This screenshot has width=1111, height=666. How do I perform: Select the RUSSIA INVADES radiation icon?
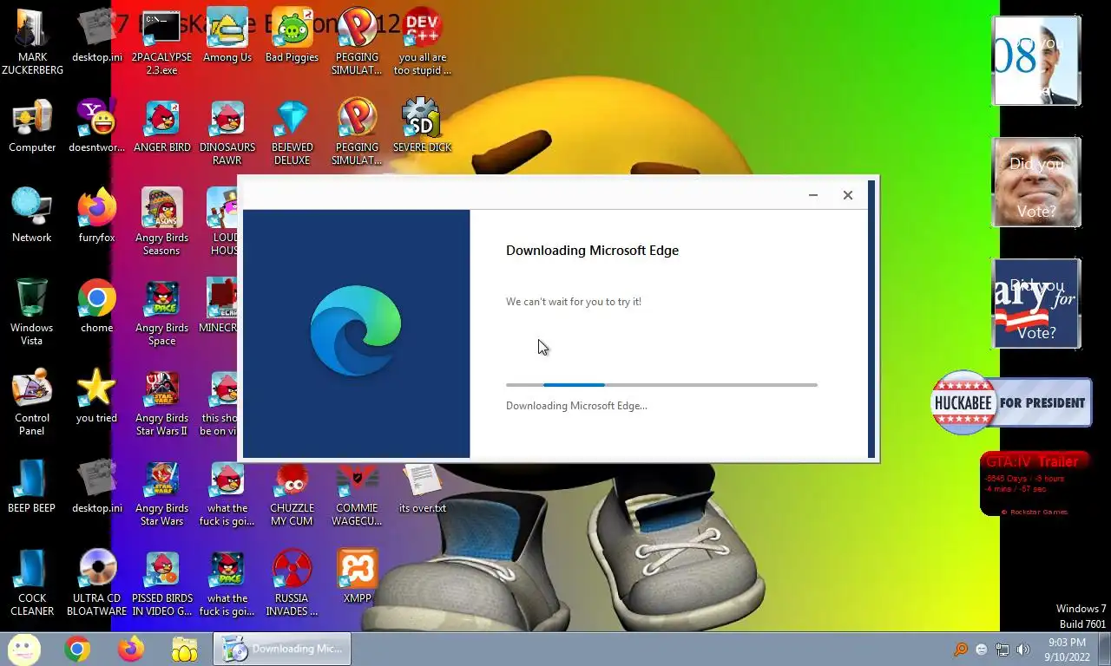pos(292,582)
